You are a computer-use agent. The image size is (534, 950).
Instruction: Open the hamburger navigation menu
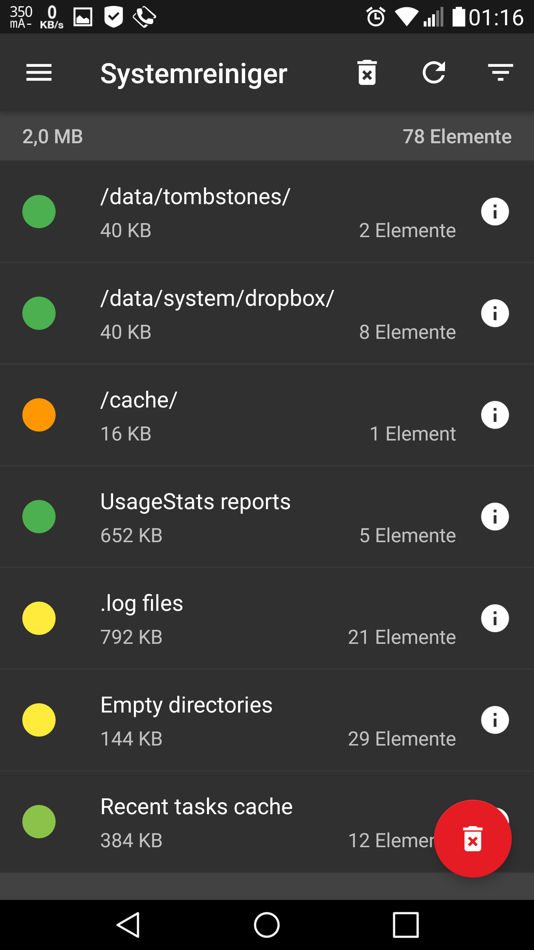(39, 72)
